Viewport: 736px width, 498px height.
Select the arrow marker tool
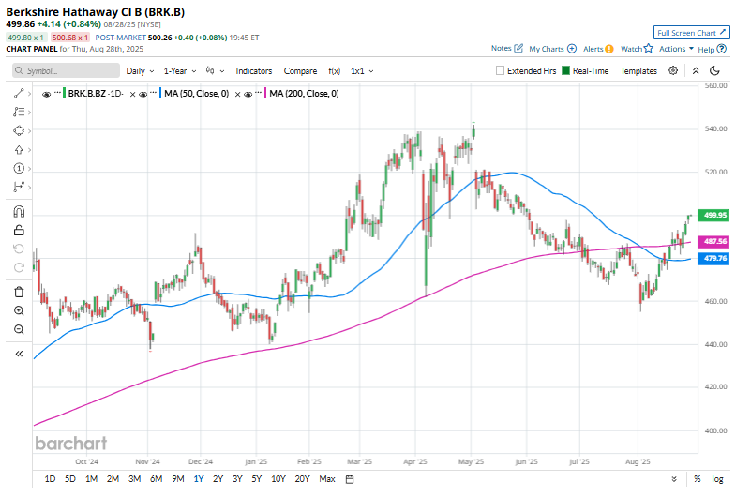coord(19,150)
